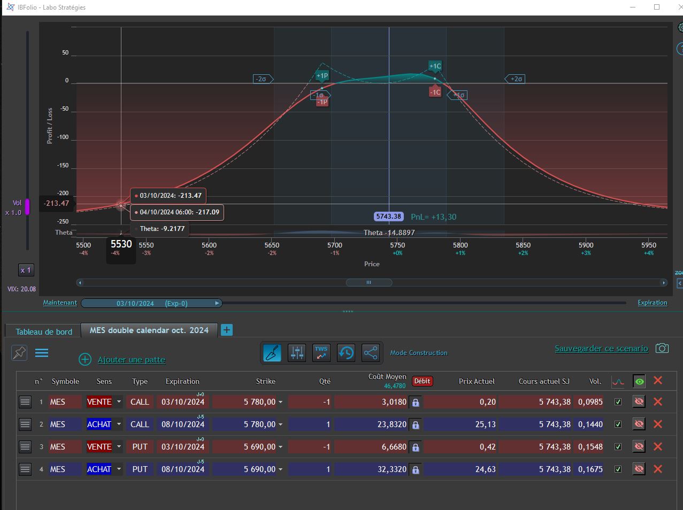Click the purple Vol slider handle
This screenshot has width=683, height=510.
pos(27,207)
